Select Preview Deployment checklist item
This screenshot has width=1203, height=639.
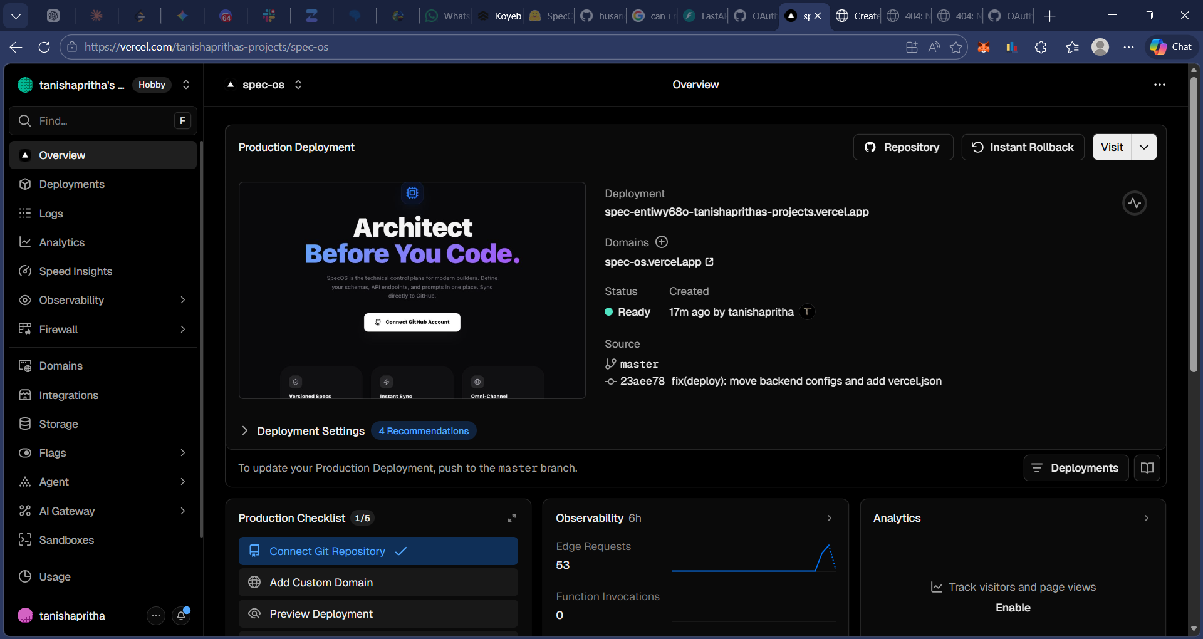(x=378, y=614)
